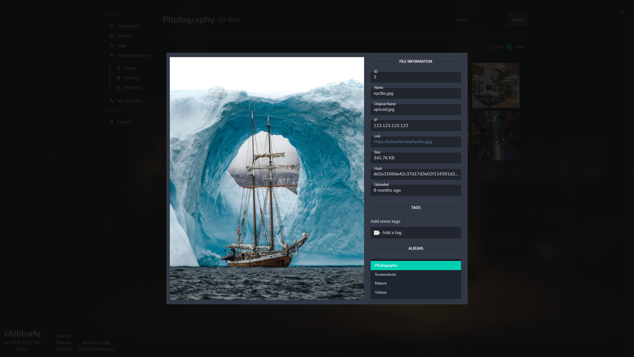This screenshot has width=634, height=357.
Task: Click the Users person icon
Action: coord(119,68)
